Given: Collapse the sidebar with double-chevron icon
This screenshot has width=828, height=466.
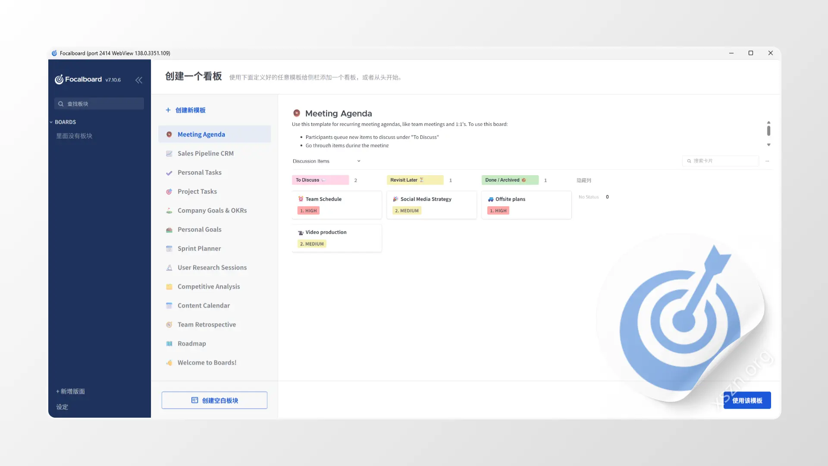Looking at the screenshot, I should pos(138,80).
